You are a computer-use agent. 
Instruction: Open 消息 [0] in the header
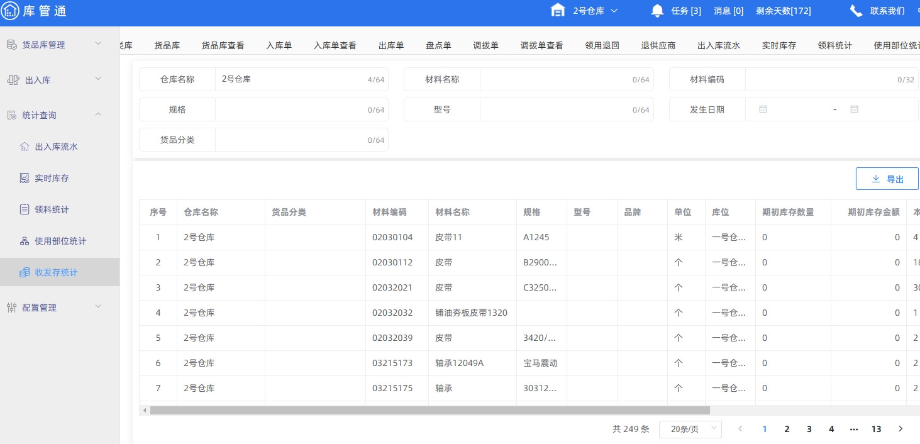coord(729,11)
